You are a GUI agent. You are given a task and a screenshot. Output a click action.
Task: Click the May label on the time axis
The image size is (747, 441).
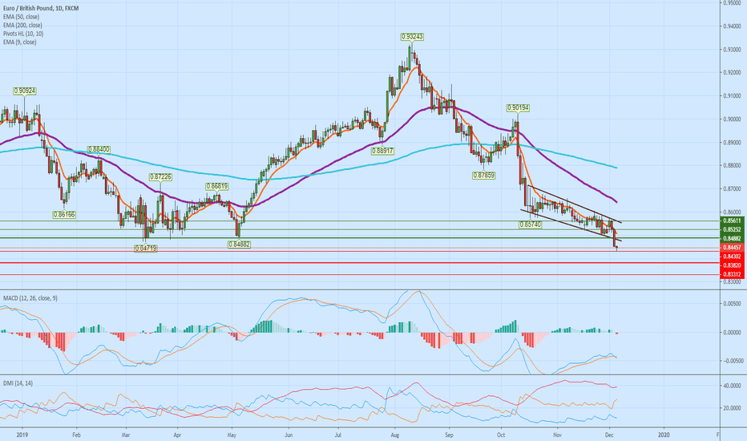tap(231, 432)
